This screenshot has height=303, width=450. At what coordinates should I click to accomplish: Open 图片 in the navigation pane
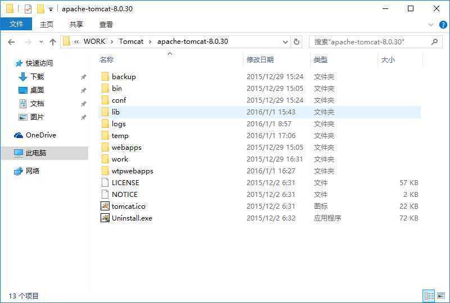tap(37, 117)
